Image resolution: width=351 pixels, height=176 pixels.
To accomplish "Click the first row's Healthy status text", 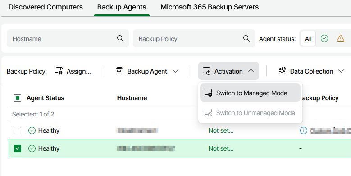I will tap(49, 130).
